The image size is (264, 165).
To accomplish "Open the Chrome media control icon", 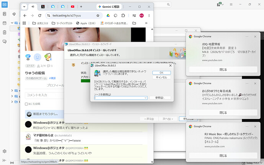I will 134,16.
